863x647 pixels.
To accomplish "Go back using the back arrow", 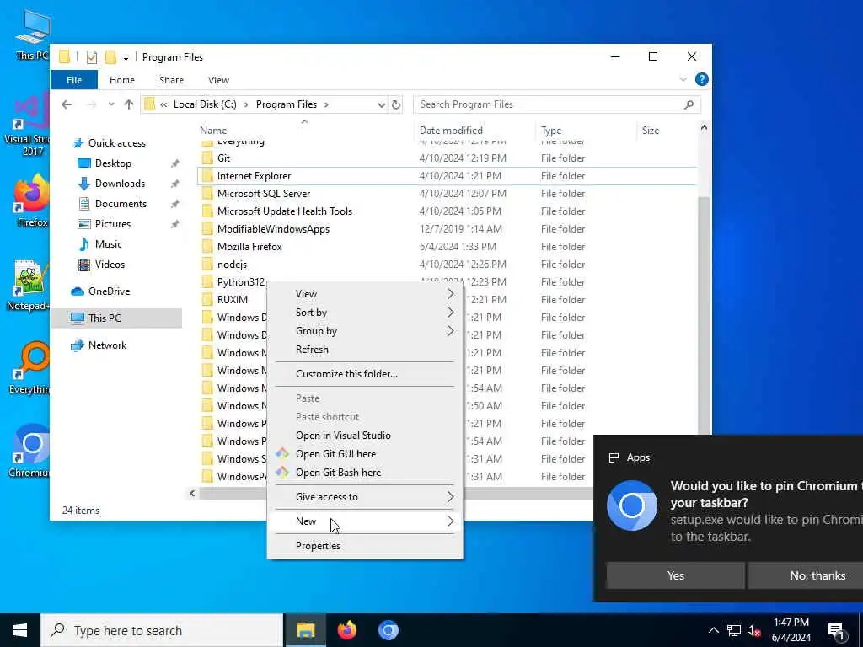I will pyautogui.click(x=67, y=104).
